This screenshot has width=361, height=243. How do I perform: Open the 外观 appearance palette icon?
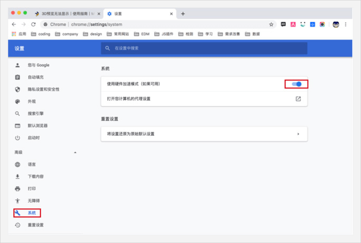pos(17,102)
